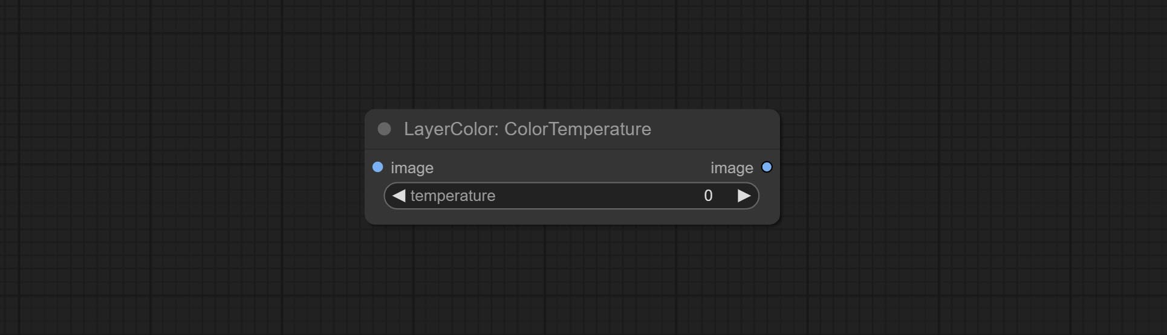Click node body below the temperature widget
1167x335 pixels.
click(571, 217)
